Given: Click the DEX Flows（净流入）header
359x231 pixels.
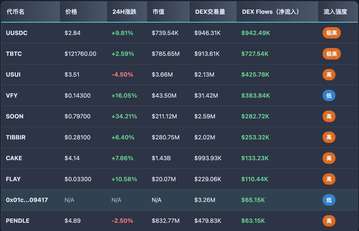Looking at the screenshot, I should (x=270, y=12).
